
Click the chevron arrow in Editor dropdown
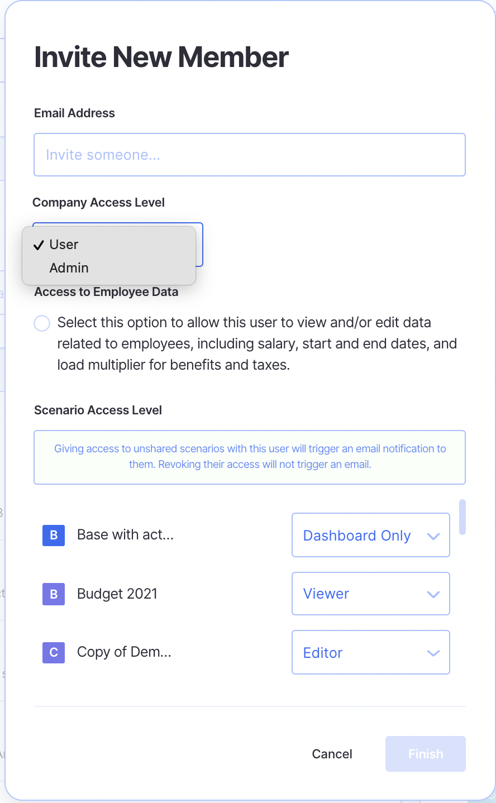433,653
